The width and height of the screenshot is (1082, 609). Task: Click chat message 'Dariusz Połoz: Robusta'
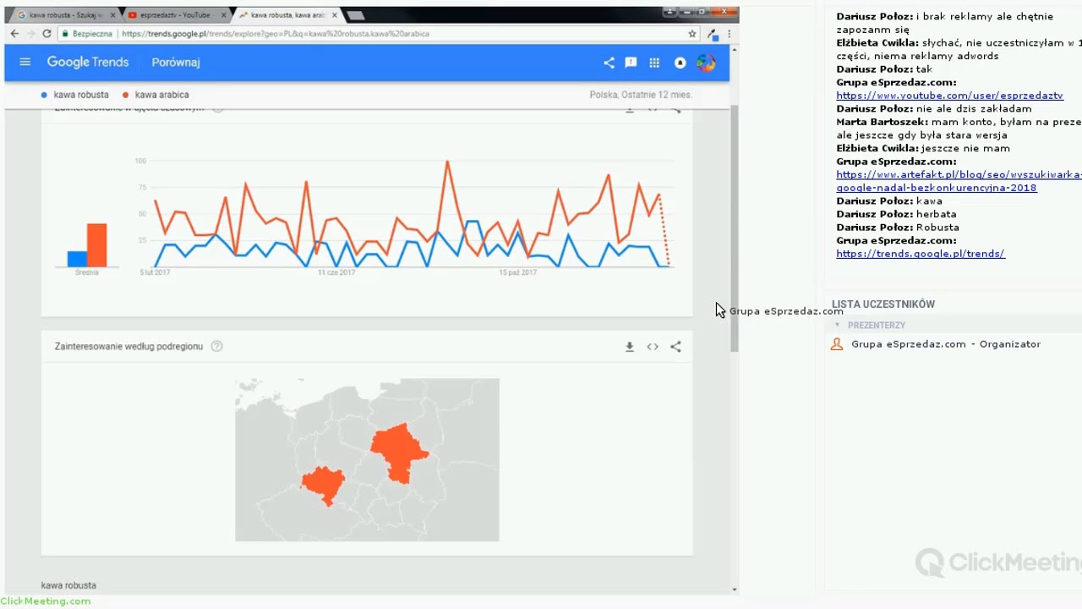(898, 228)
